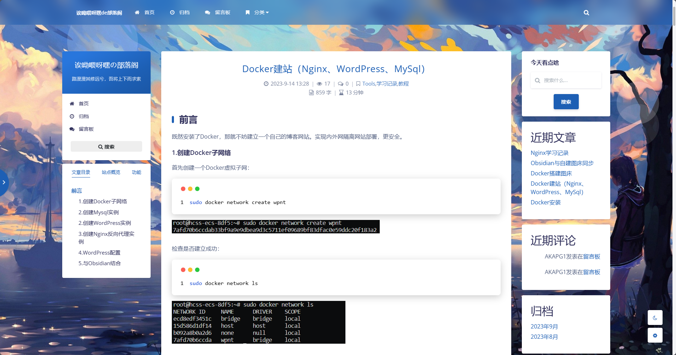
Task: Click the eye view-count icon
Action: click(319, 84)
